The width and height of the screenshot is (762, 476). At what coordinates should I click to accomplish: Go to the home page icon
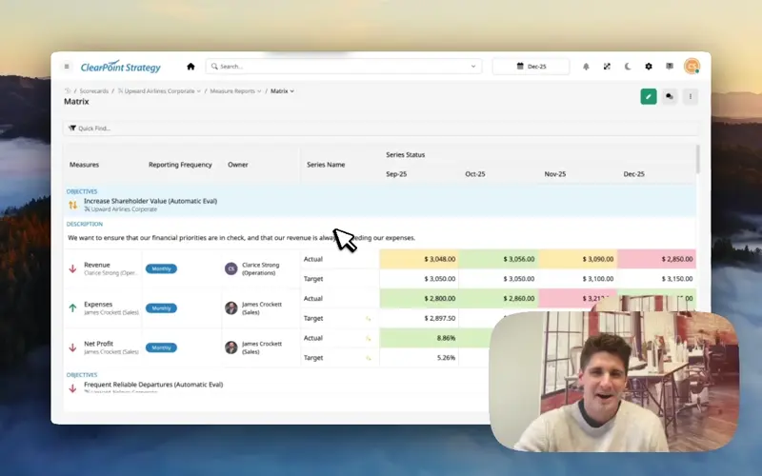tap(190, 67)
